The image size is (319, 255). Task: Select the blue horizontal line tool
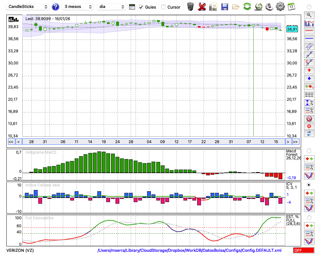coord(309,39)
